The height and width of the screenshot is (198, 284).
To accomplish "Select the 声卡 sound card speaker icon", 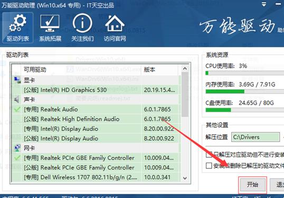I will point(17,99).
